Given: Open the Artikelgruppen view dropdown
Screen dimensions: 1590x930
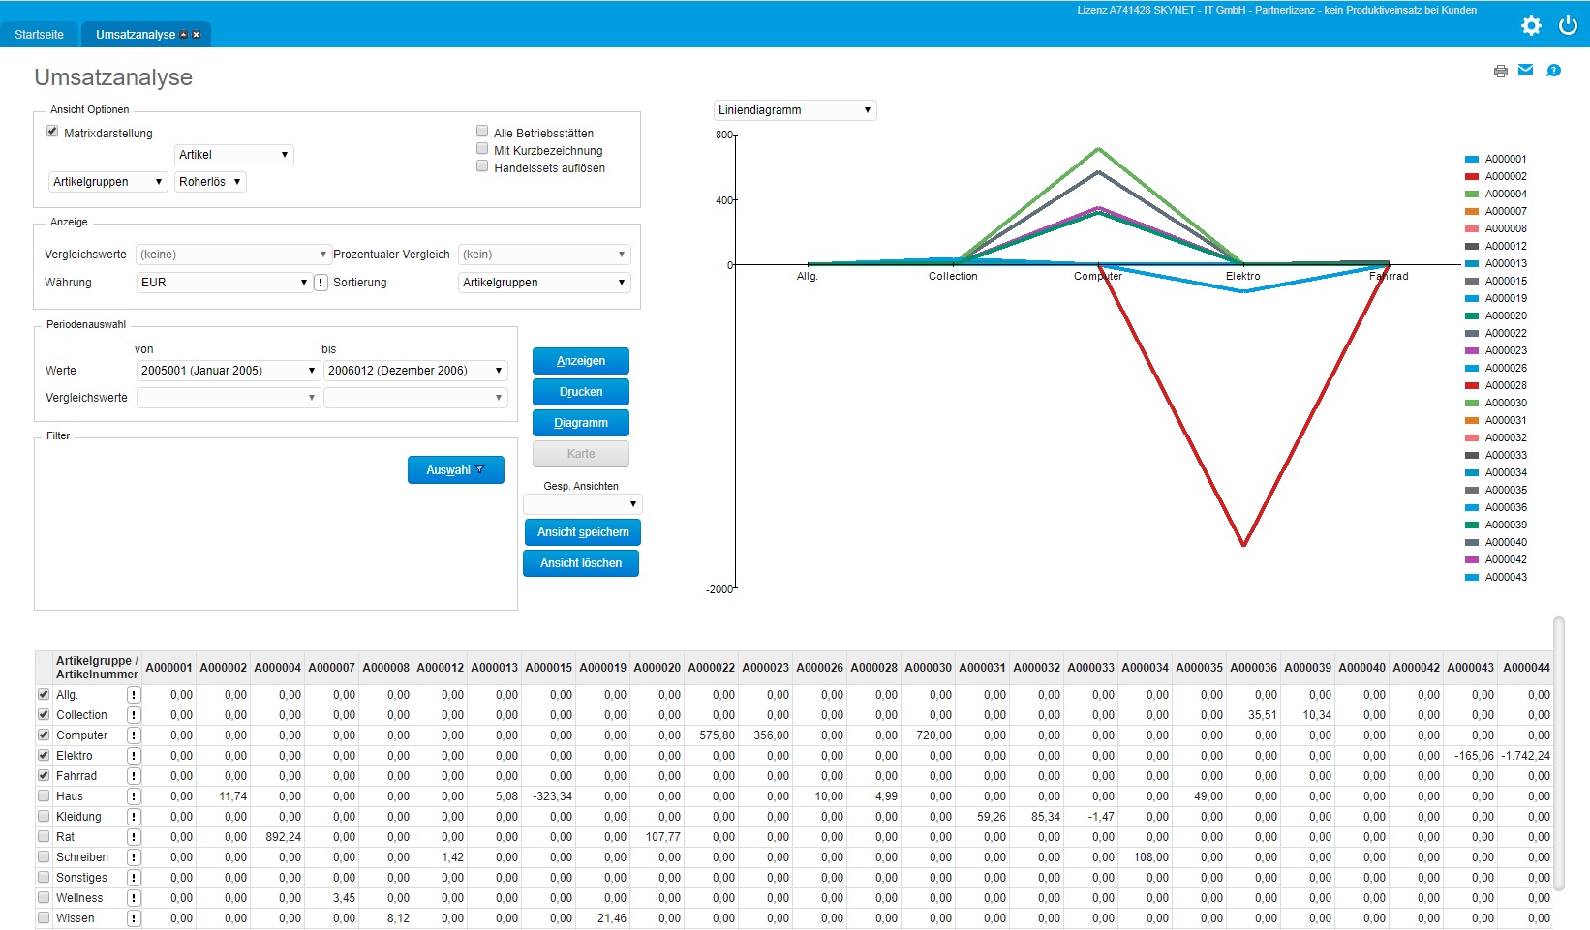Looking at the screenshot, I should [108, 182].
